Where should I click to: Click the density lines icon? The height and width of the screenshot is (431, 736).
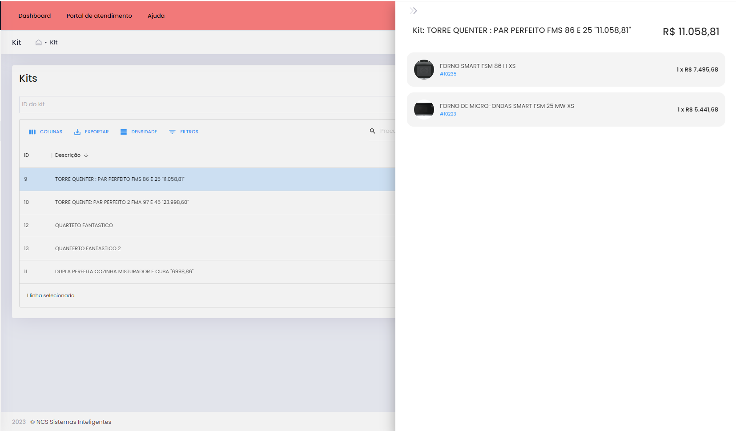tap(124, 132)
